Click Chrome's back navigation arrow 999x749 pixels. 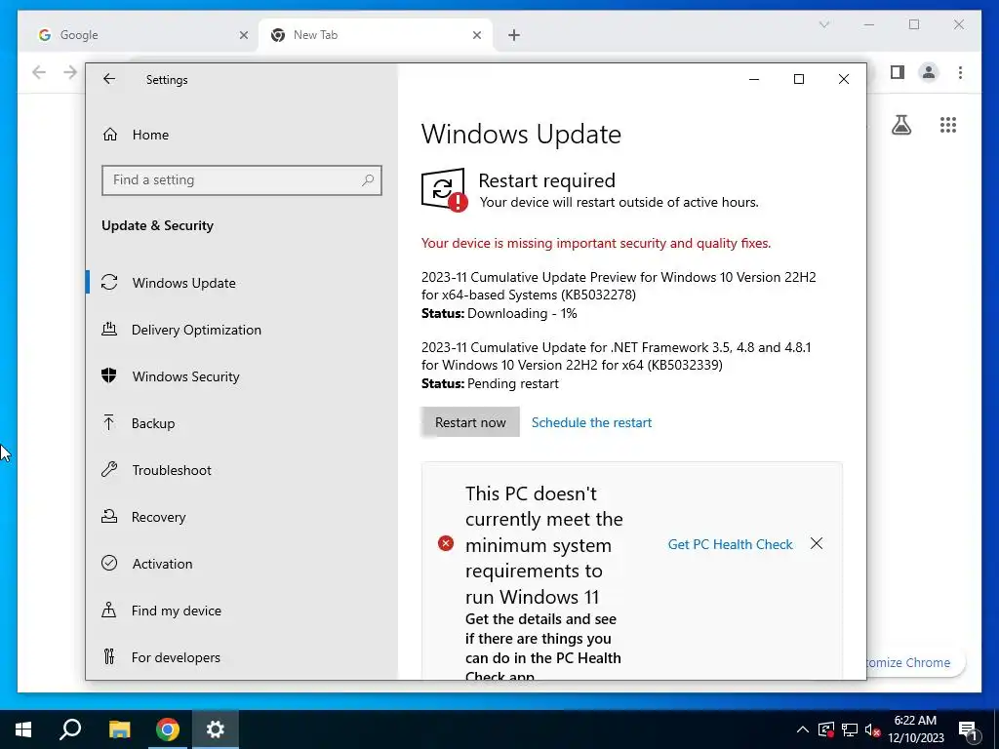pos(39,72)
